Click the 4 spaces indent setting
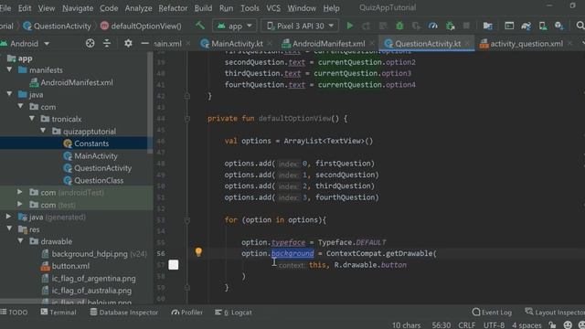 point(526,325)
